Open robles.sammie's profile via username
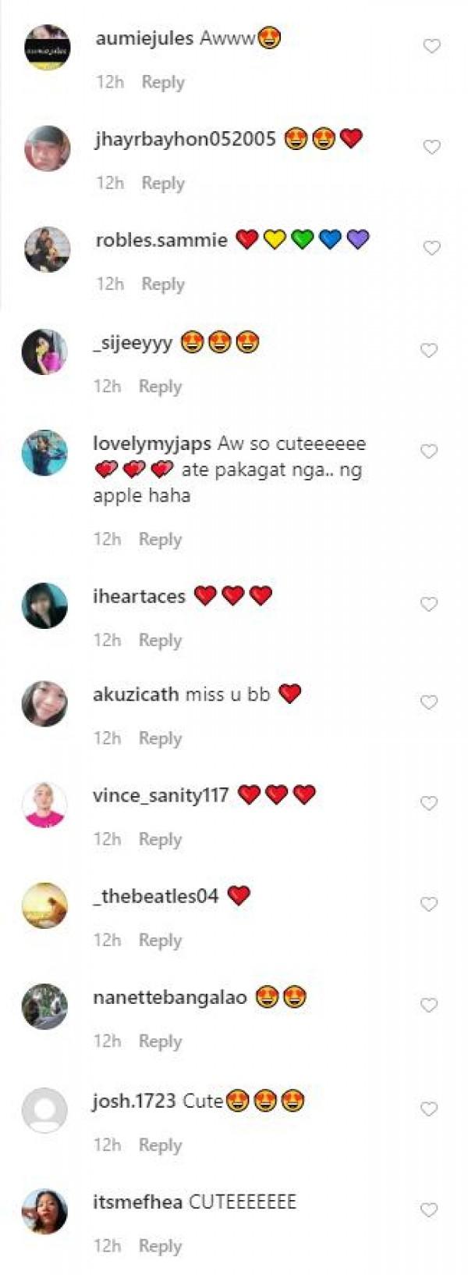The image size is (468, 1275). [161, 240]
